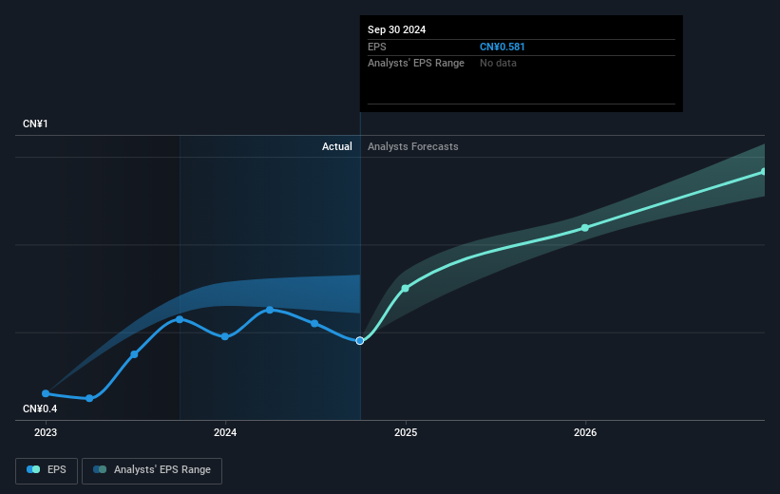780x494 pixels.
Task: Click the 'Analysts' EPS Range' row label in tooltip
Action: [416, 64]
